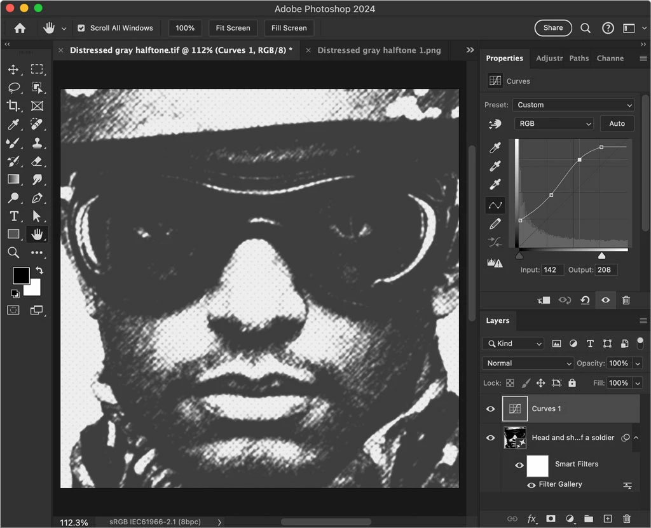This screenshot has width=651, height=528.
Task: Hide Filter Gallery effect eye
Action: tap(531, 485)
